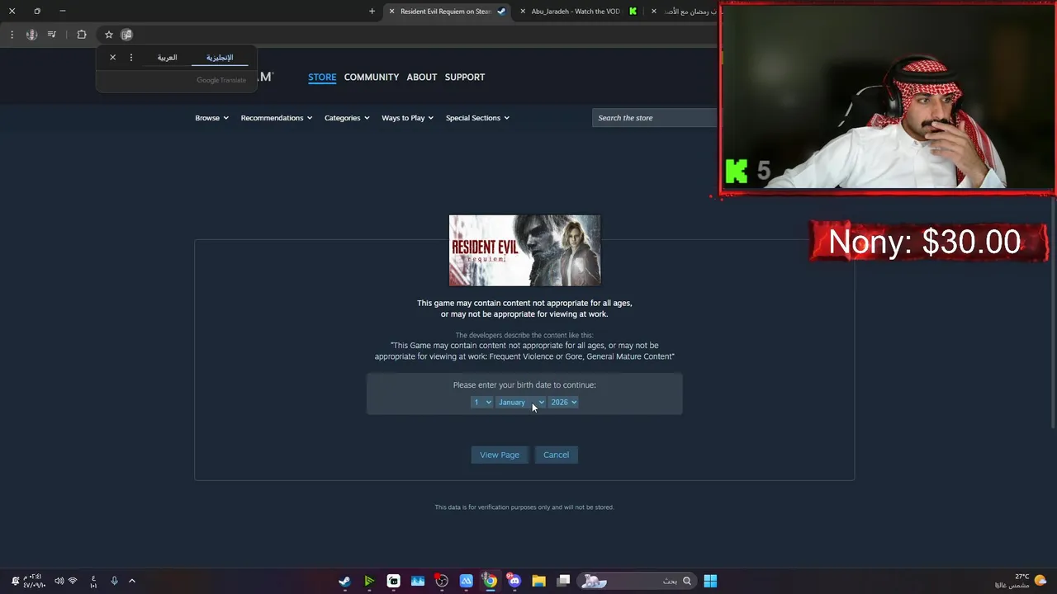Bookmark this page with the star icon

pos(108,35)
